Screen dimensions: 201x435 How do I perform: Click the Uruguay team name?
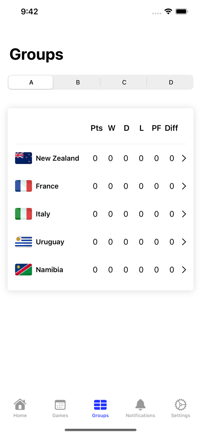pyautogui.click(x=50, y=242)
